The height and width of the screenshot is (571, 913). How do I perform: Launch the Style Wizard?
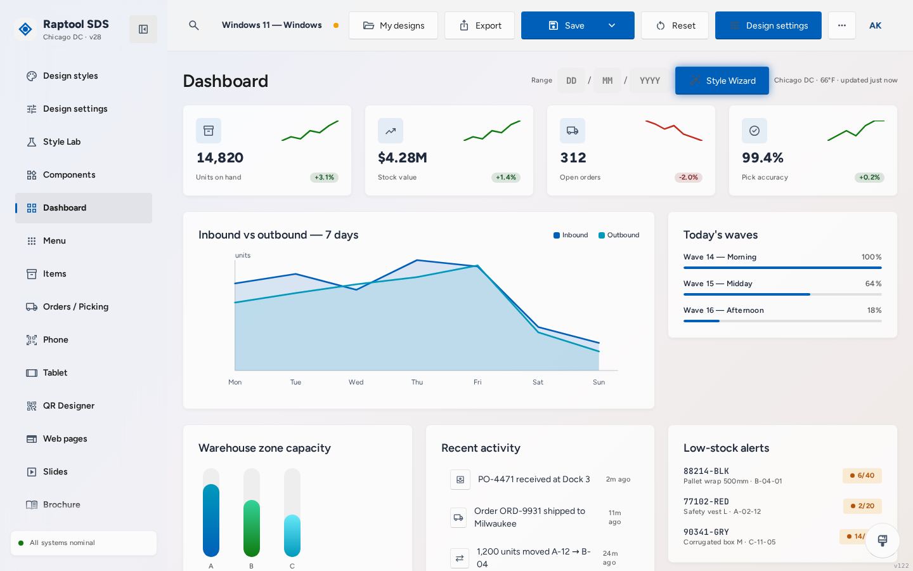(x=722, y=81)
